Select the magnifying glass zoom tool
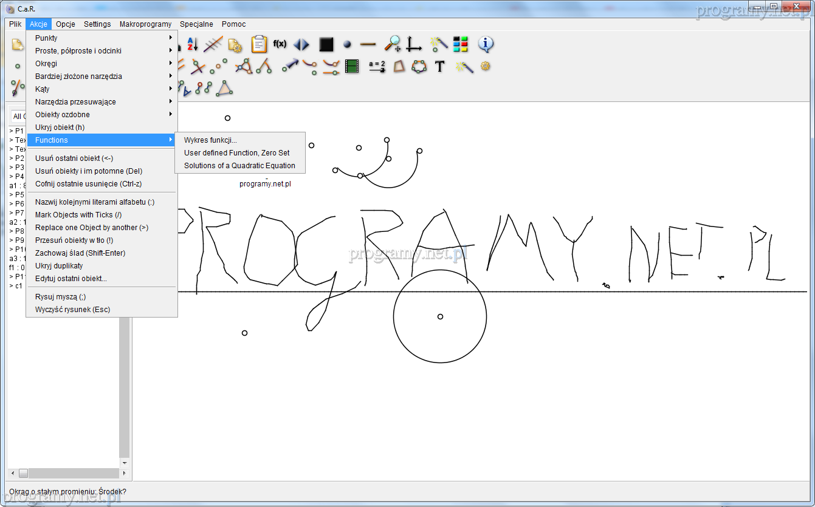 393,44
